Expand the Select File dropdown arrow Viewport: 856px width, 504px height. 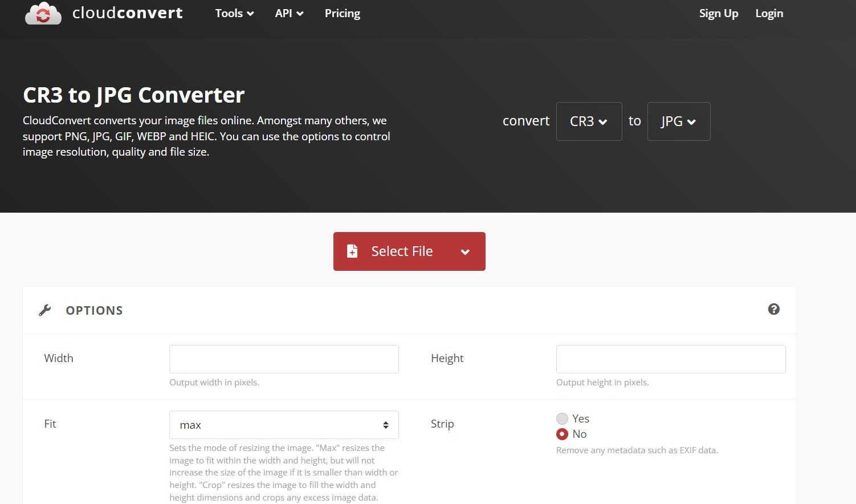[465, 251]
